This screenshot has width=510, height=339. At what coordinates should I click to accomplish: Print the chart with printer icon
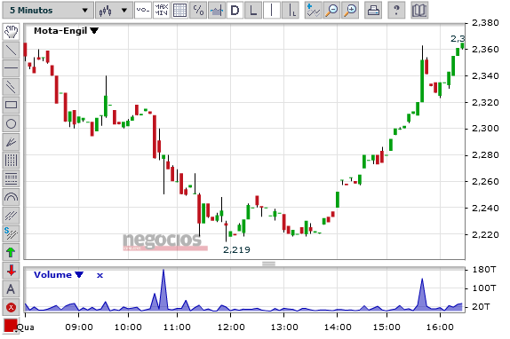tap(373, 11)
